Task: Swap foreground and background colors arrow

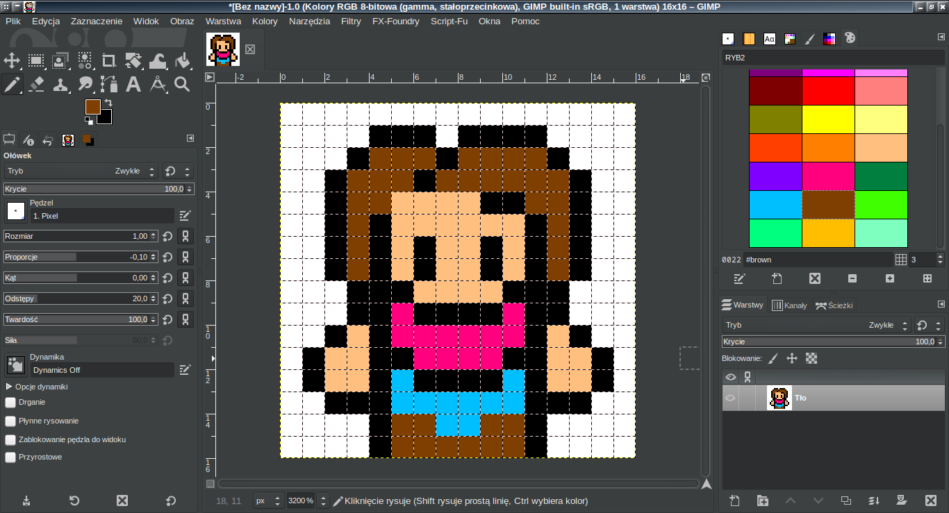Action: click(x=108, y=103)
